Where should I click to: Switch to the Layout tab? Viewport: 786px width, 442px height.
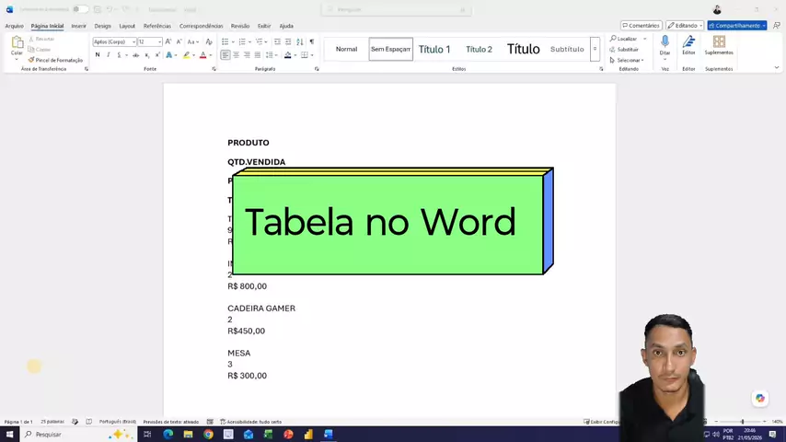[x=127, y=26]
